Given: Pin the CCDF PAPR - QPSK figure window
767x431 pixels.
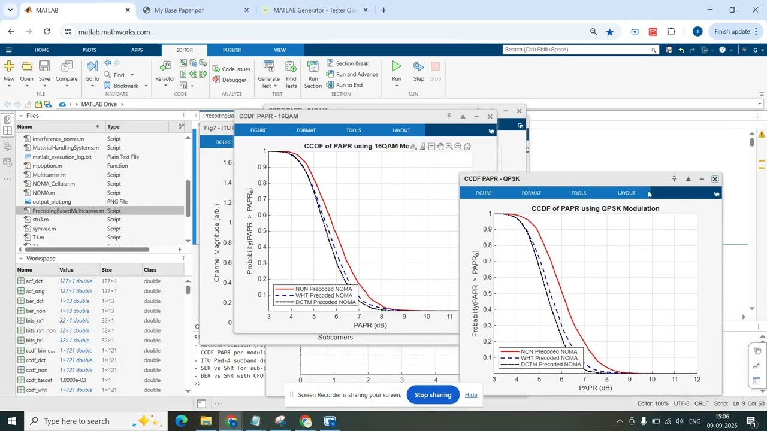Looking at the screenshot, I should [x=674, y=179].
